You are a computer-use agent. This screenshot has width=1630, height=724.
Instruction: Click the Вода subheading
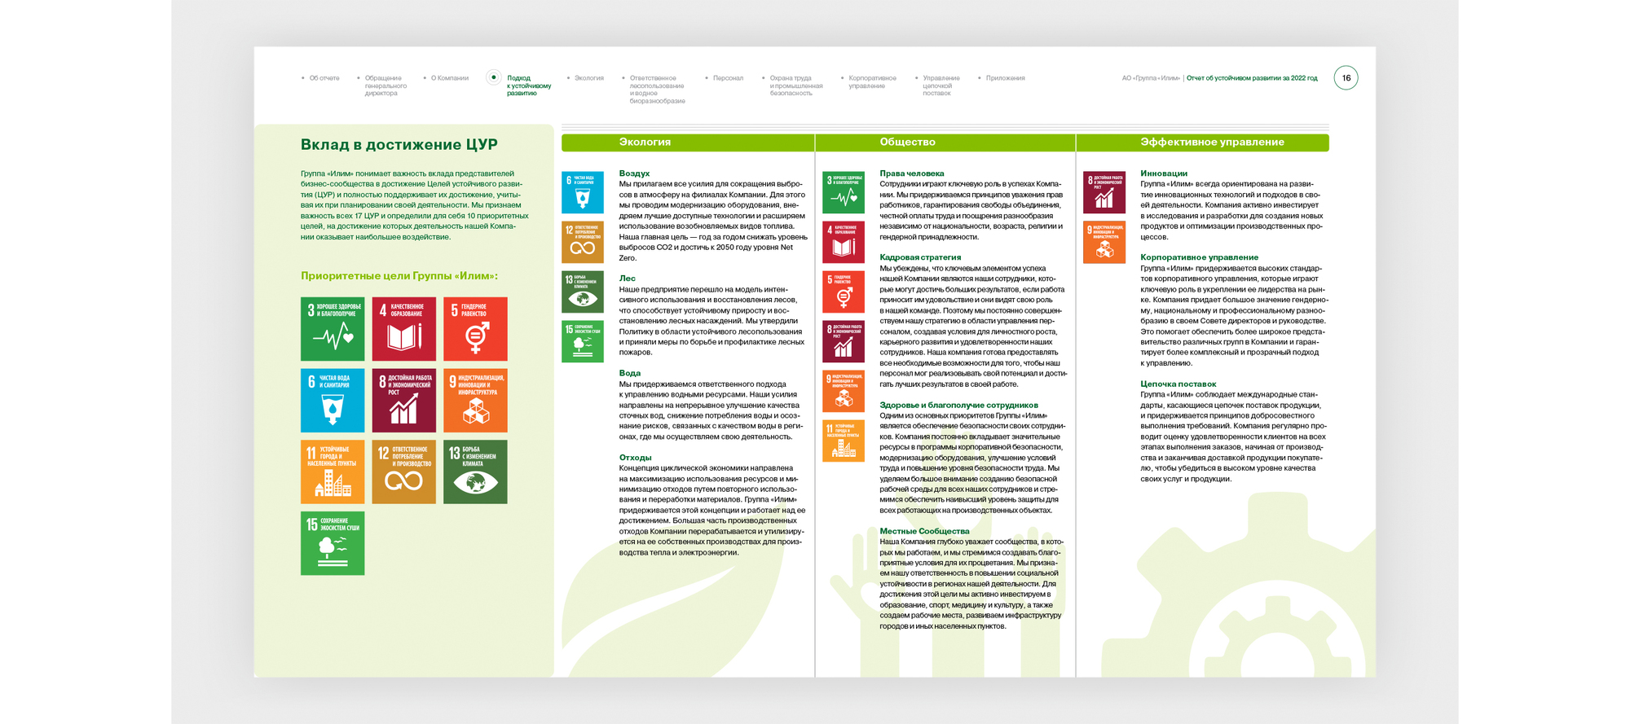coord(629,373)
